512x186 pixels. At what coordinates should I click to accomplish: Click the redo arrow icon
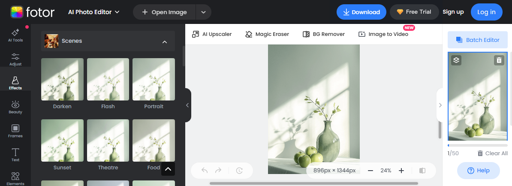click(x=218, y=171)
